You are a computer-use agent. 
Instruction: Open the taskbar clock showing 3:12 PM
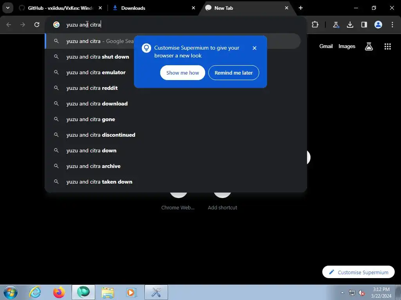click(381, 293)
